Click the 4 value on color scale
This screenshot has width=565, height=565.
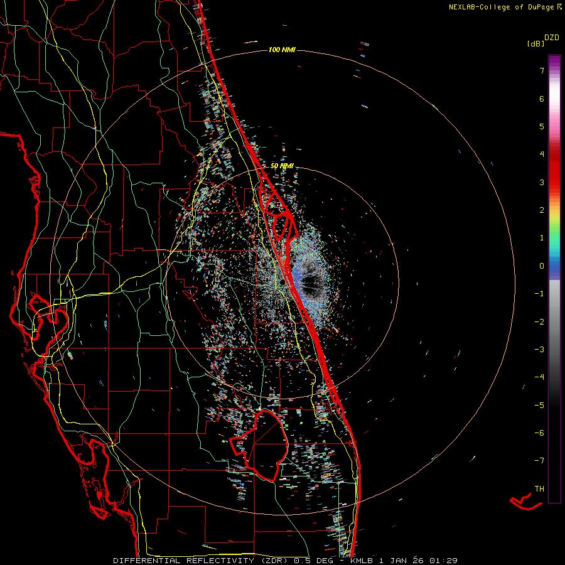(542, 154)
